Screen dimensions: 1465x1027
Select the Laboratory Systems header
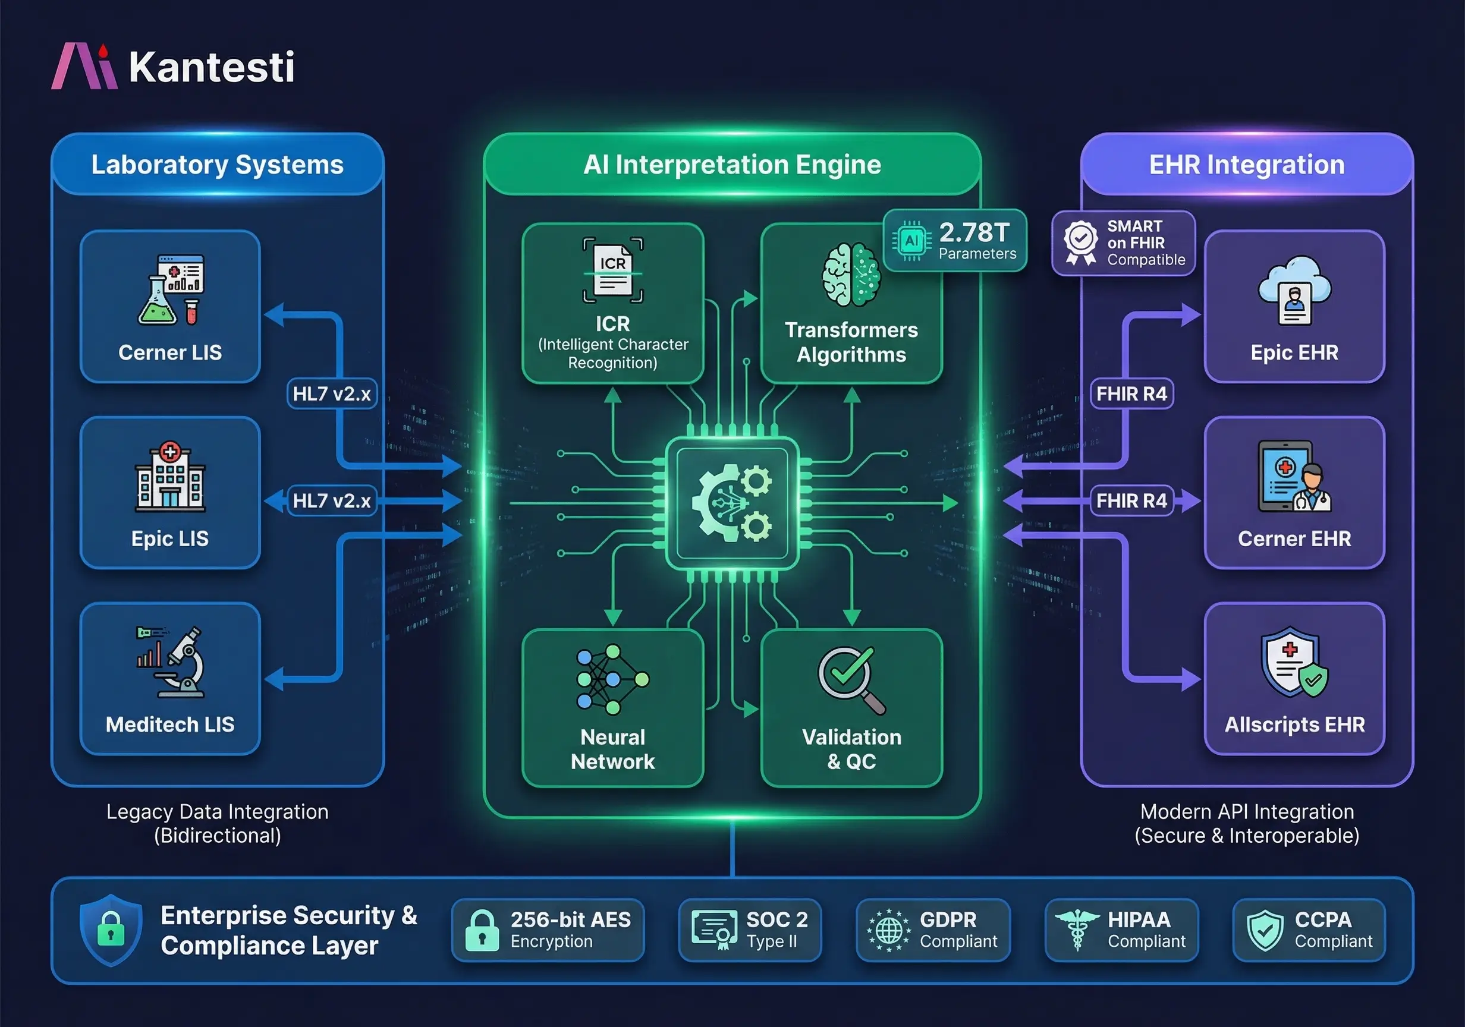tap(218, 165)
